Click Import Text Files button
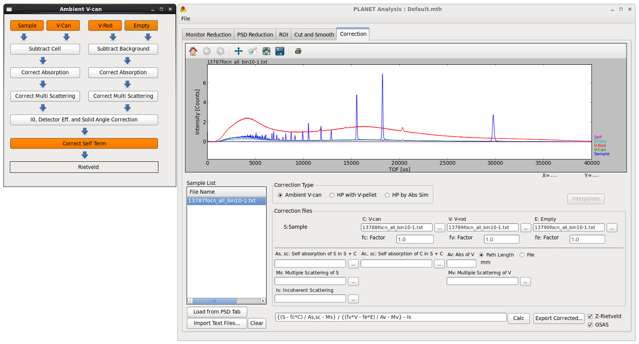 [217, 323]
